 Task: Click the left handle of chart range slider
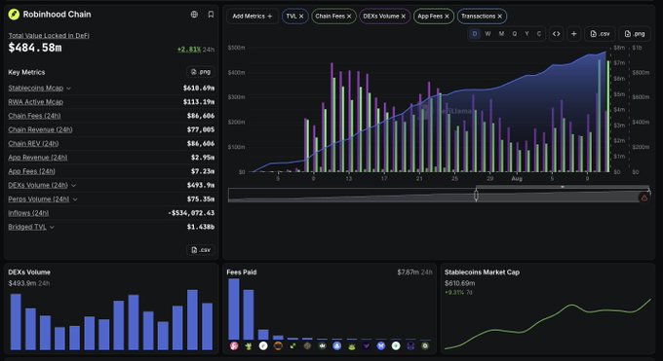click(476, 195)
